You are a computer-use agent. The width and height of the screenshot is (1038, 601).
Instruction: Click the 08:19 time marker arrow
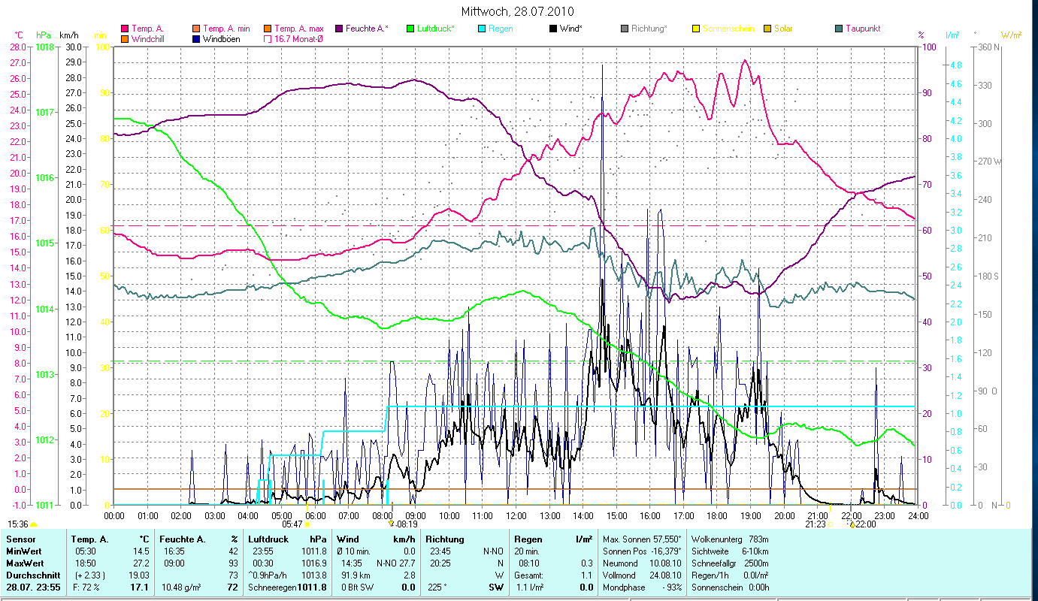tap(392, 524)
